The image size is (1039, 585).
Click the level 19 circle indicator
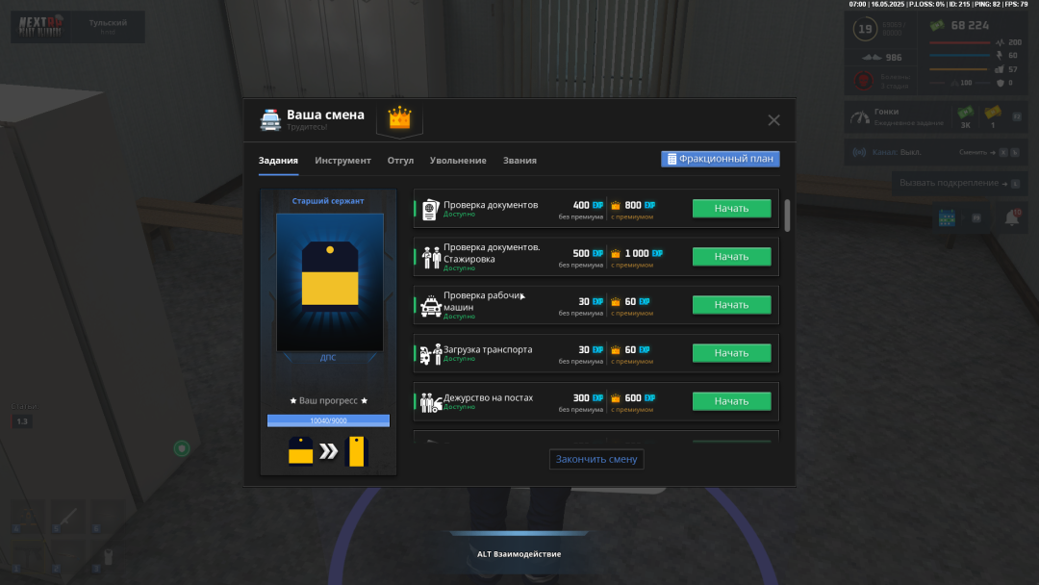[x=865, y=29]
